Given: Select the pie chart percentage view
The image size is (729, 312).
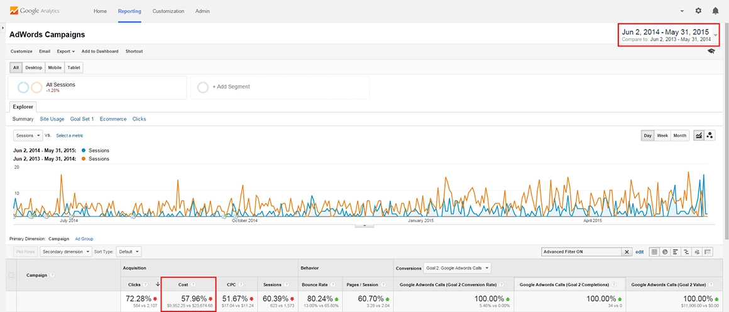Looking at the screenshot, I should [666, 252].
